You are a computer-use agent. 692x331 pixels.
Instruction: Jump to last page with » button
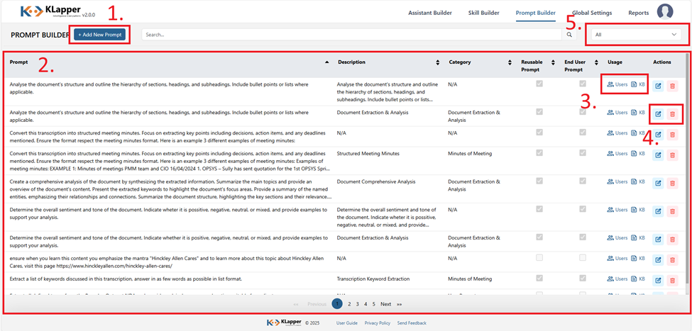tap(399, 304)
